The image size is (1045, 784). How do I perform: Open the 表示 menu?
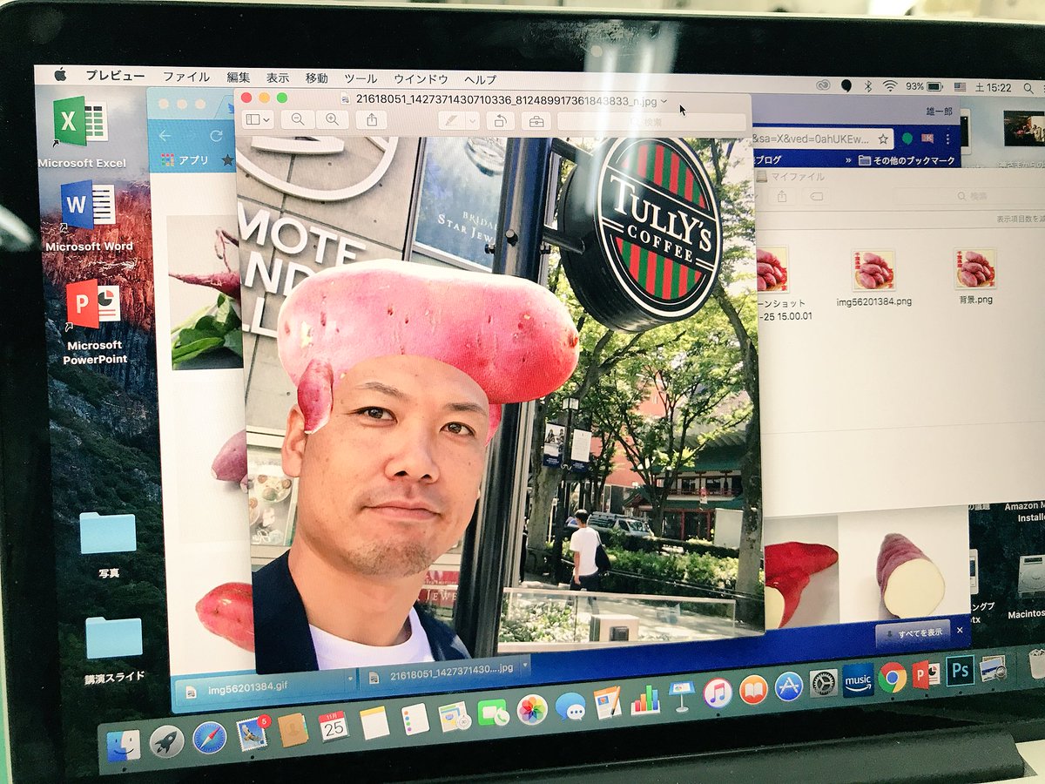click(x=278, y=78)
